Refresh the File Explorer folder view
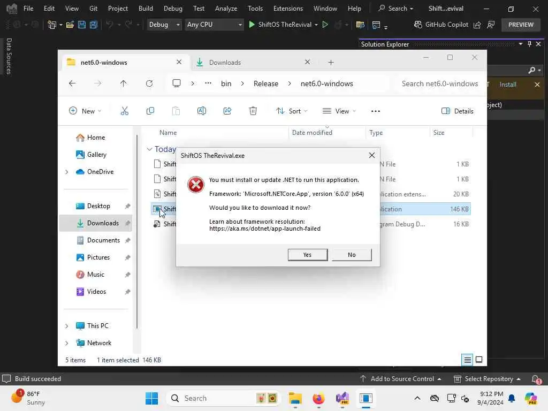The height and width of the screenshot is (411, 548). [149, 83]
